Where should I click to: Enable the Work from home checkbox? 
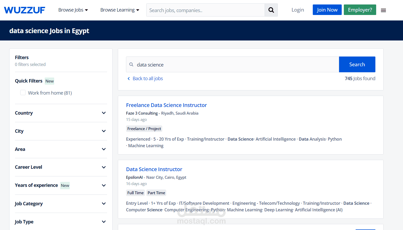click(x=23, y=93)
